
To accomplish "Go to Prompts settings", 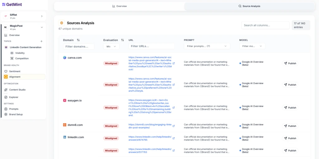I will pyautogui.click(x=14, y=109).
